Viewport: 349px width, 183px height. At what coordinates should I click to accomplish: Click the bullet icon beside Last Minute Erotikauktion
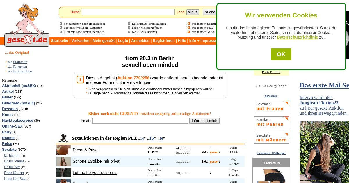click(129, 24)
